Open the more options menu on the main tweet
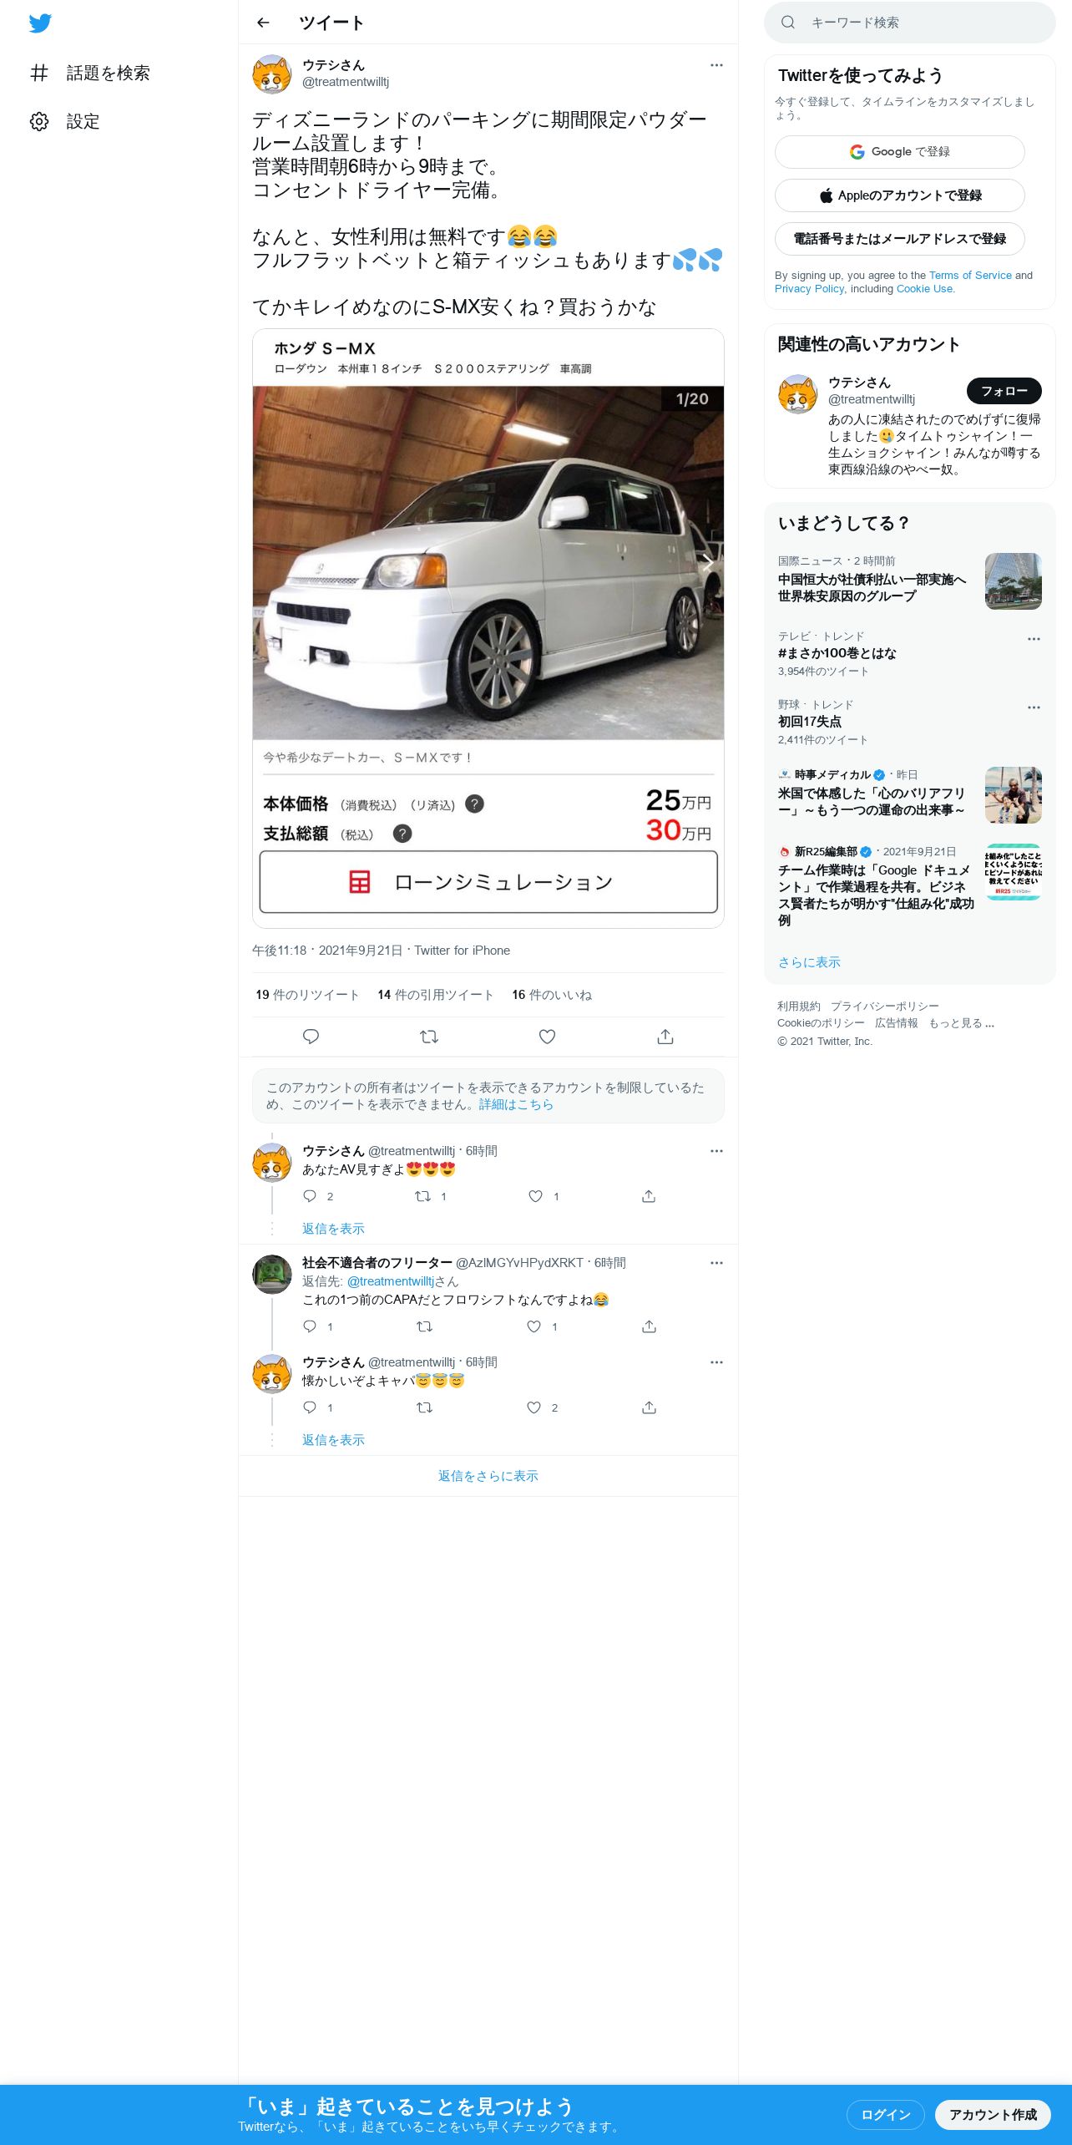Screen dimensions: 1072x2145 pyautogui.click(x=716, y=65)
